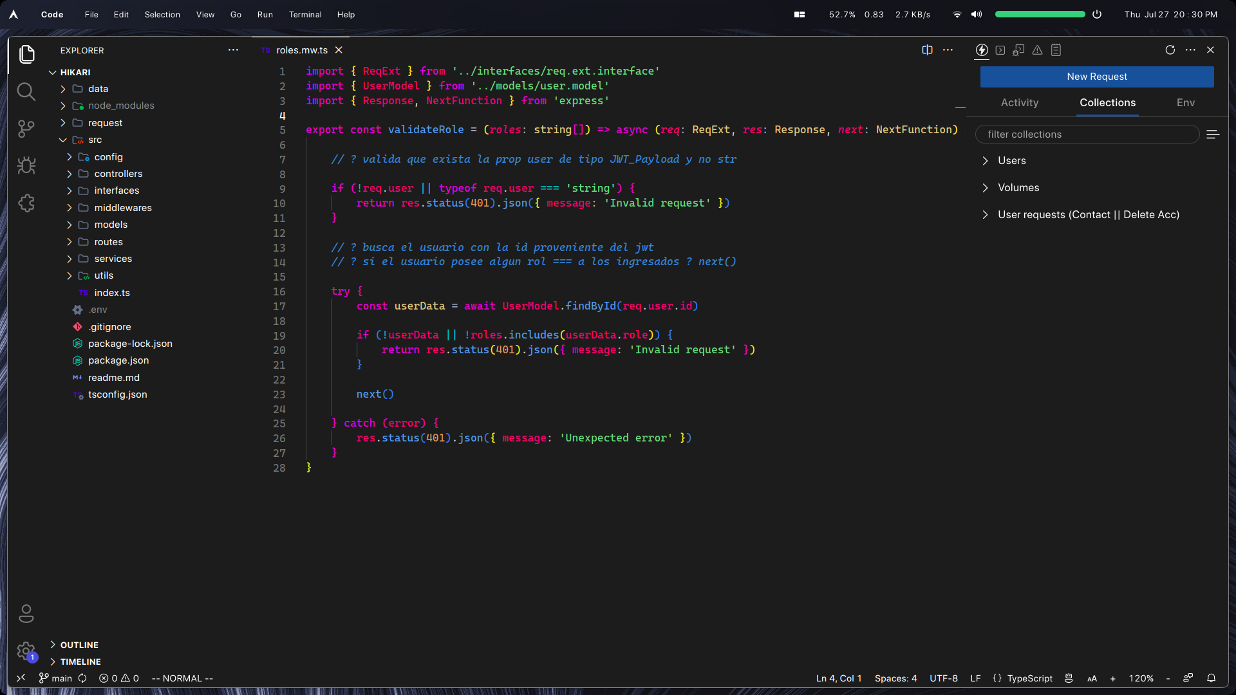This screenshot has height=695, width=1236.
Task: Open Run and Debug view
Action: tap(26, 166)
